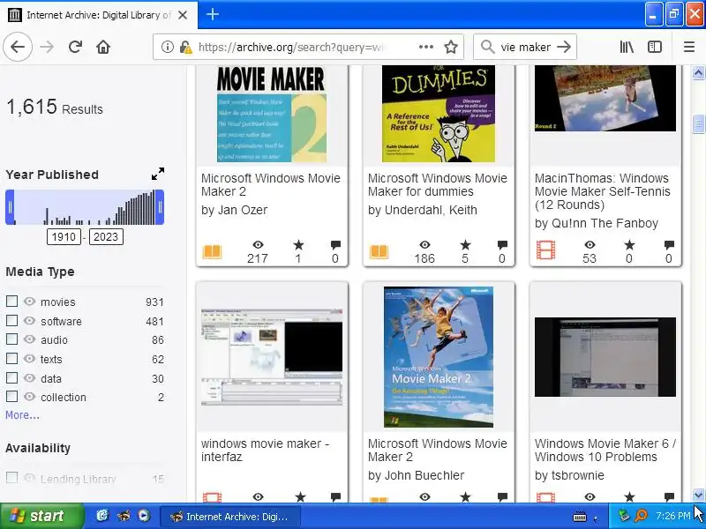Open the Windows Start menu

[41, 516]
